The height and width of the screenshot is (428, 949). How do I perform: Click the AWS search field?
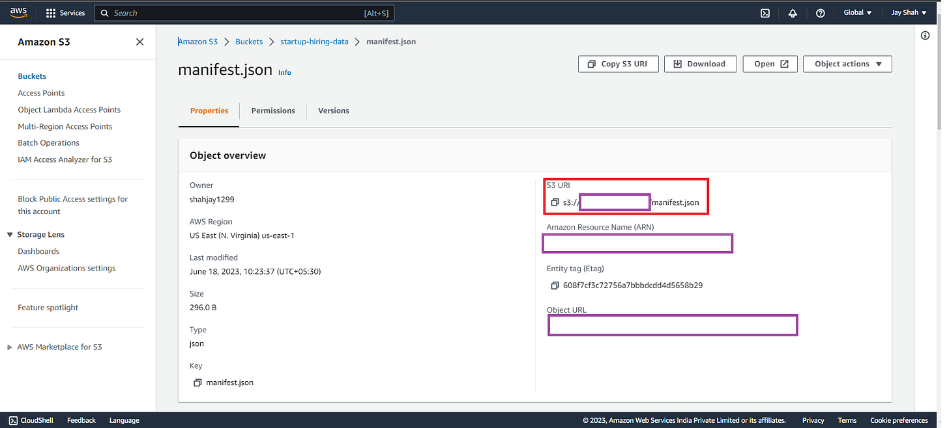click(x=244, y=13)
